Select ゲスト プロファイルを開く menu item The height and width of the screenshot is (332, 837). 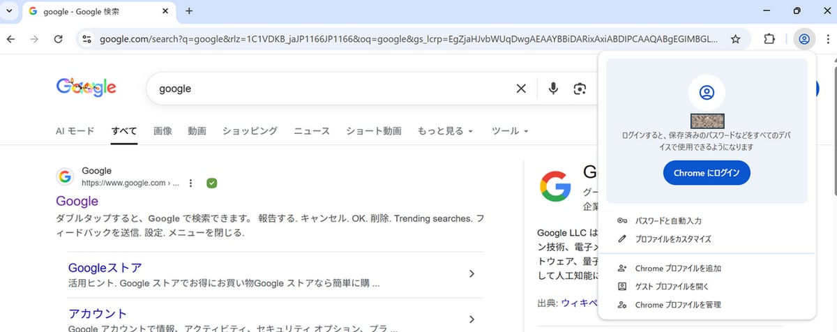672,287
